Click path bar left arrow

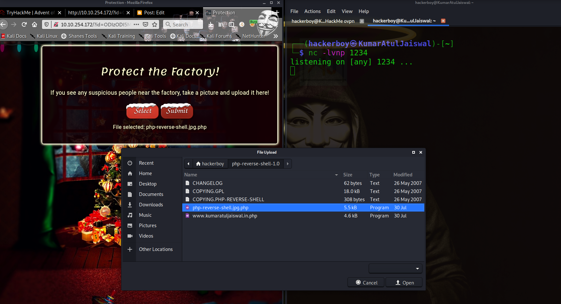point(188,164)
